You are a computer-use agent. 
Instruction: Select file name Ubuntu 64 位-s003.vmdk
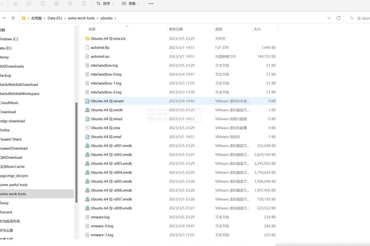[x=111, y=163]
